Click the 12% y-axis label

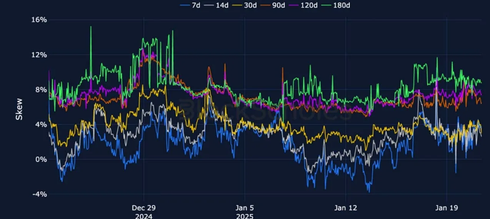[x=39, y=55]
